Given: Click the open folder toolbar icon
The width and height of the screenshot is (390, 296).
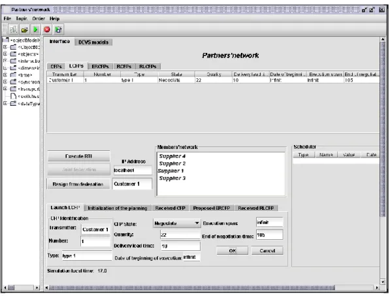Looking at the screenshot, I should 24,29.
